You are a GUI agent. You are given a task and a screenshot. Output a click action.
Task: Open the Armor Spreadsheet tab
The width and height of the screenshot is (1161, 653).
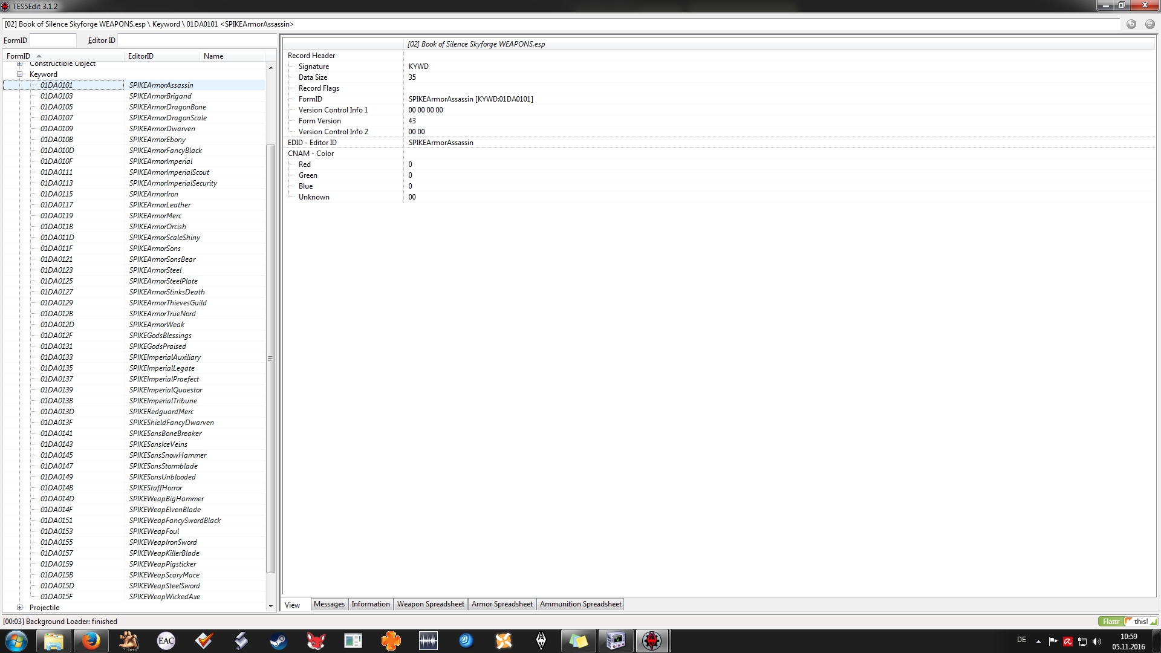pos(502,604)
